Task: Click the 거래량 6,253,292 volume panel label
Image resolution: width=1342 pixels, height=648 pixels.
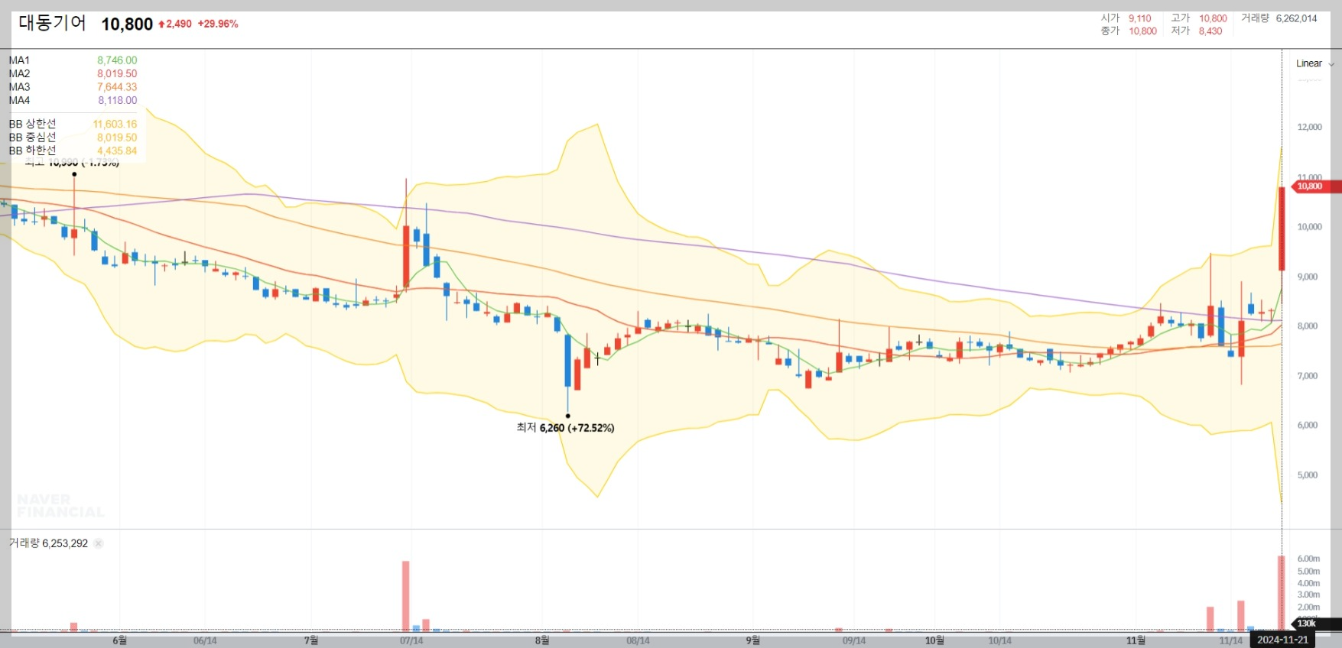Action: (x=48, y=543)
